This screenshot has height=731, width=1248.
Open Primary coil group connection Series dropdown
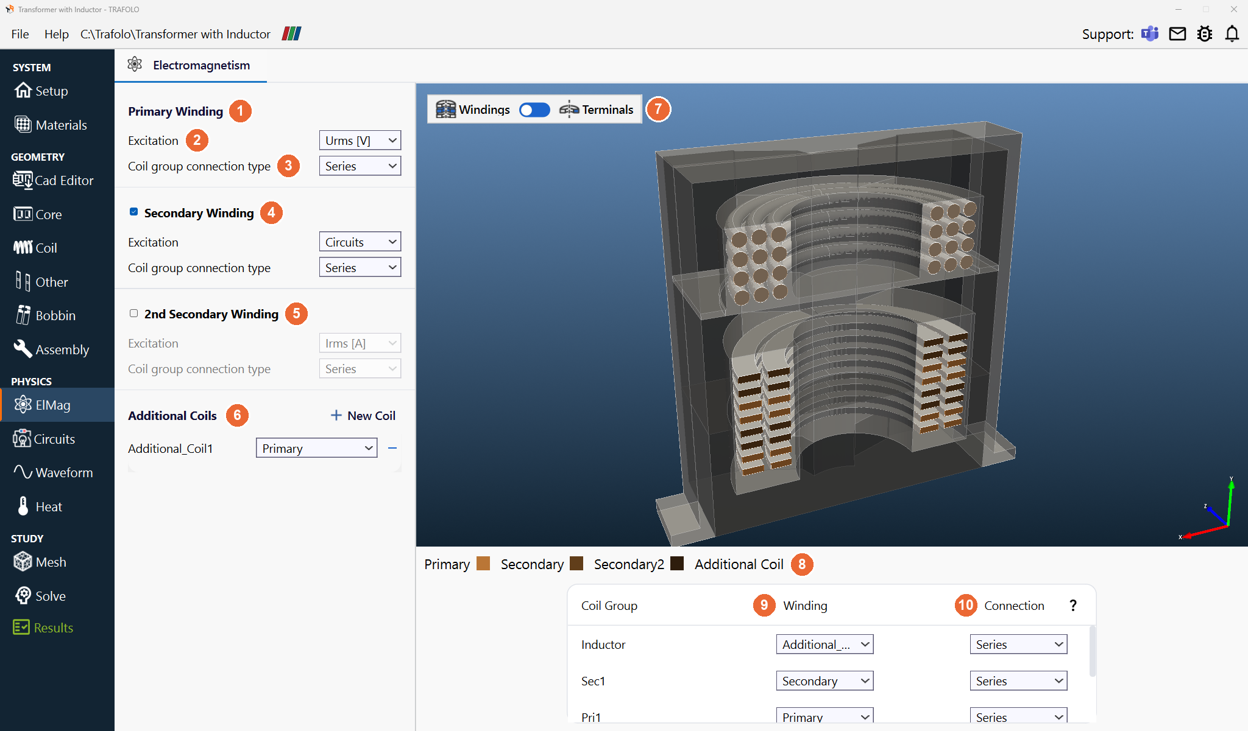pyautogui.click(x=360, y=166)
